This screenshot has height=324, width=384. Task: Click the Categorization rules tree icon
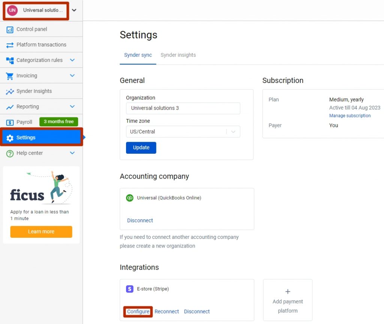10,60
